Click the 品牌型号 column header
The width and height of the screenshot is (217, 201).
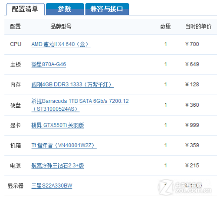pos(61,26)
